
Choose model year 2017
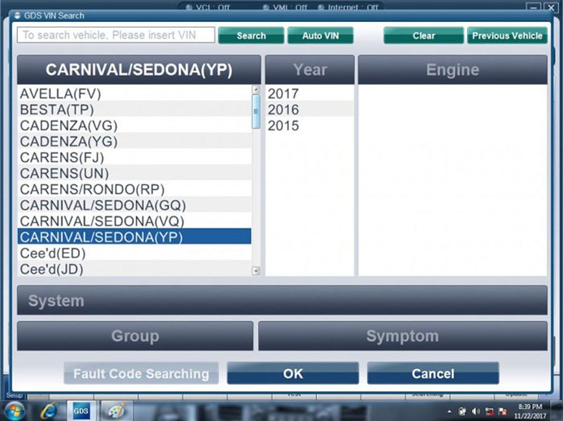[309, 94]
